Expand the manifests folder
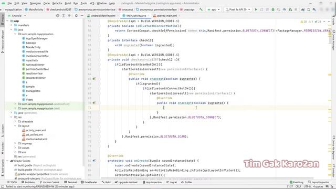Screen dimensions: 336x189 (12, 25)
